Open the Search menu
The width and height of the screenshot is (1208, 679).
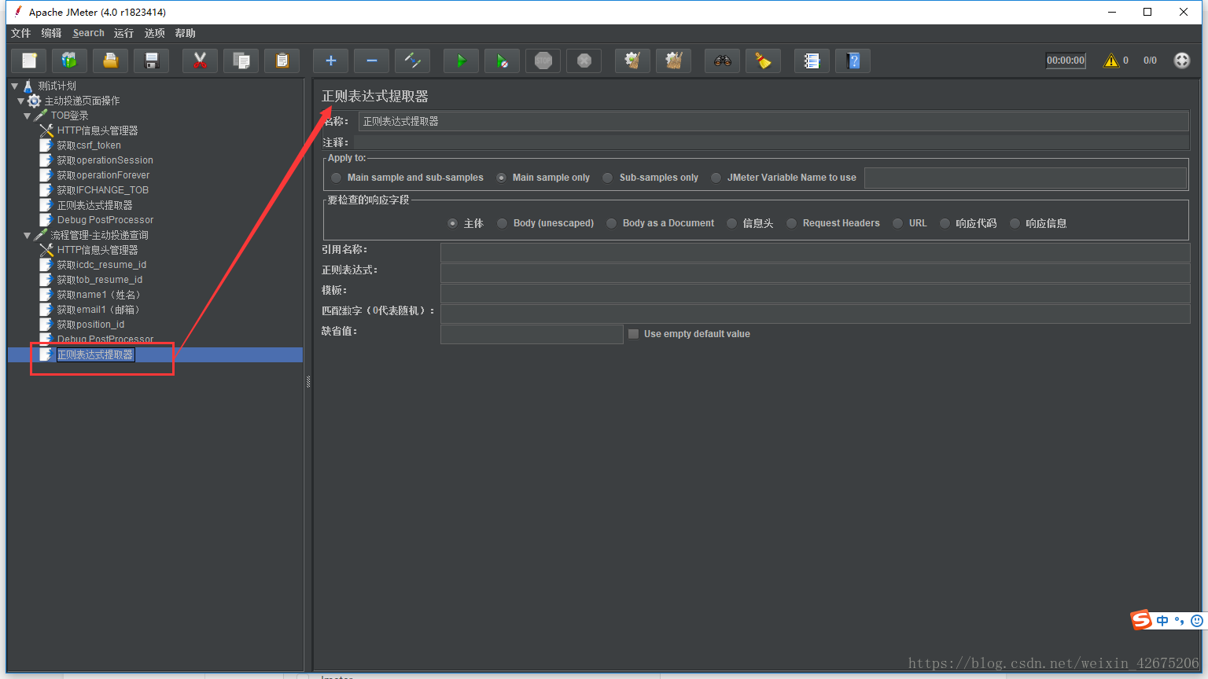[x=88, y=33]
